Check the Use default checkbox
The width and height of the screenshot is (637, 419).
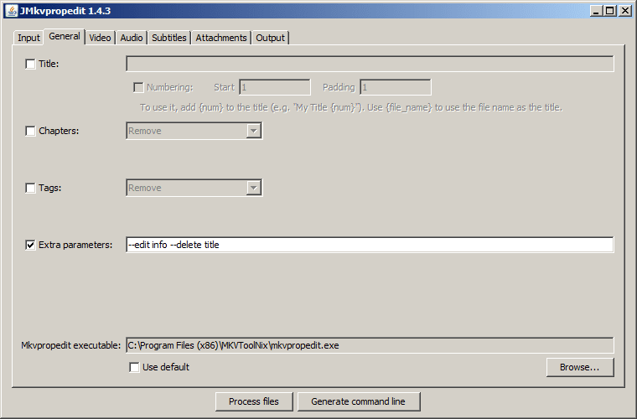(134, 367)
